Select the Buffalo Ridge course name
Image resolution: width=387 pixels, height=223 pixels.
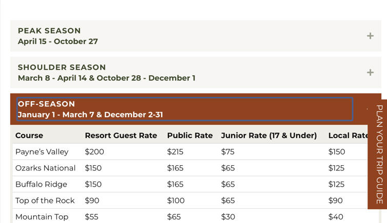pyautogui.click(x=41, y=185)
